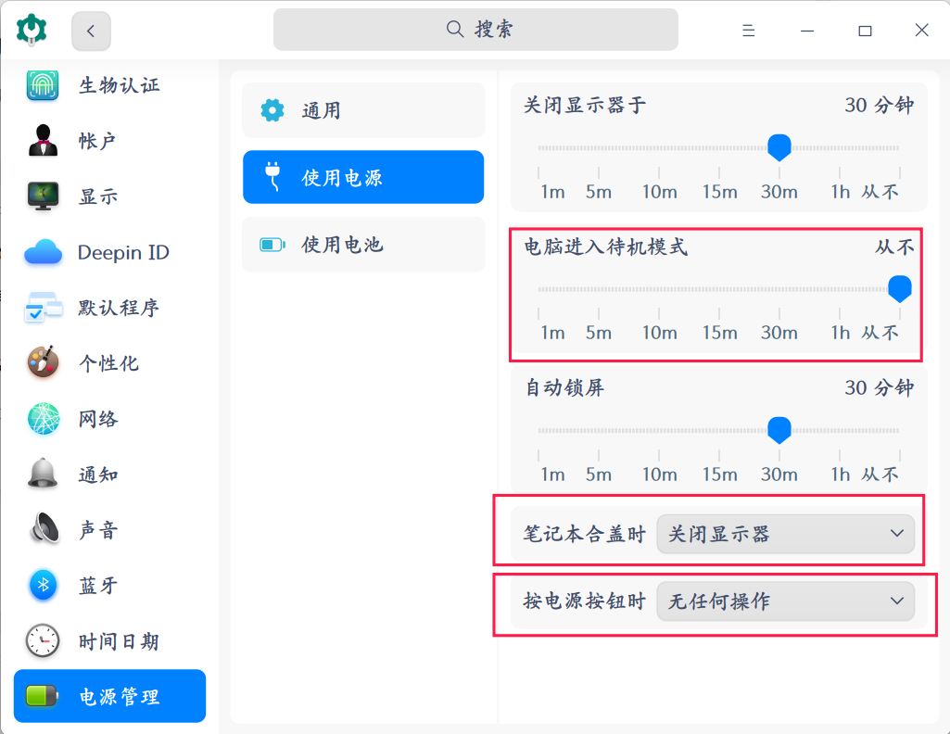Screen dimensions: 950x734
Task: Click the 通用 gear icon
Action: (272, 110)
